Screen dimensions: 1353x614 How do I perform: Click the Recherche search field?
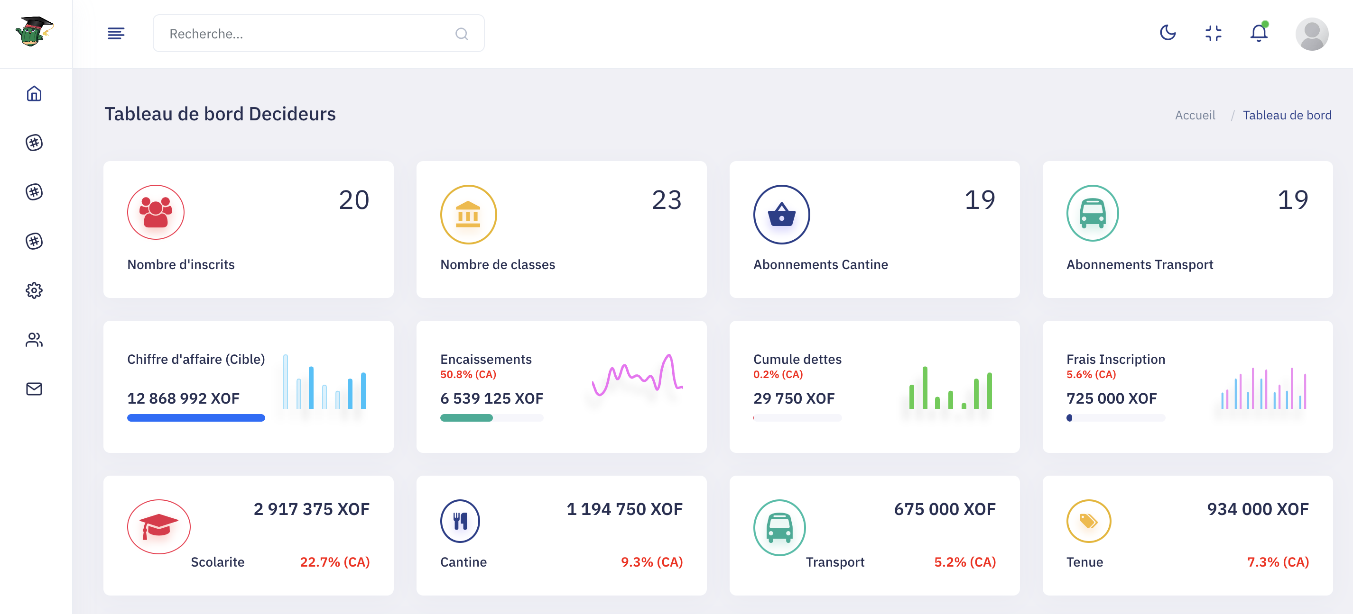click(x=305, y=34)
